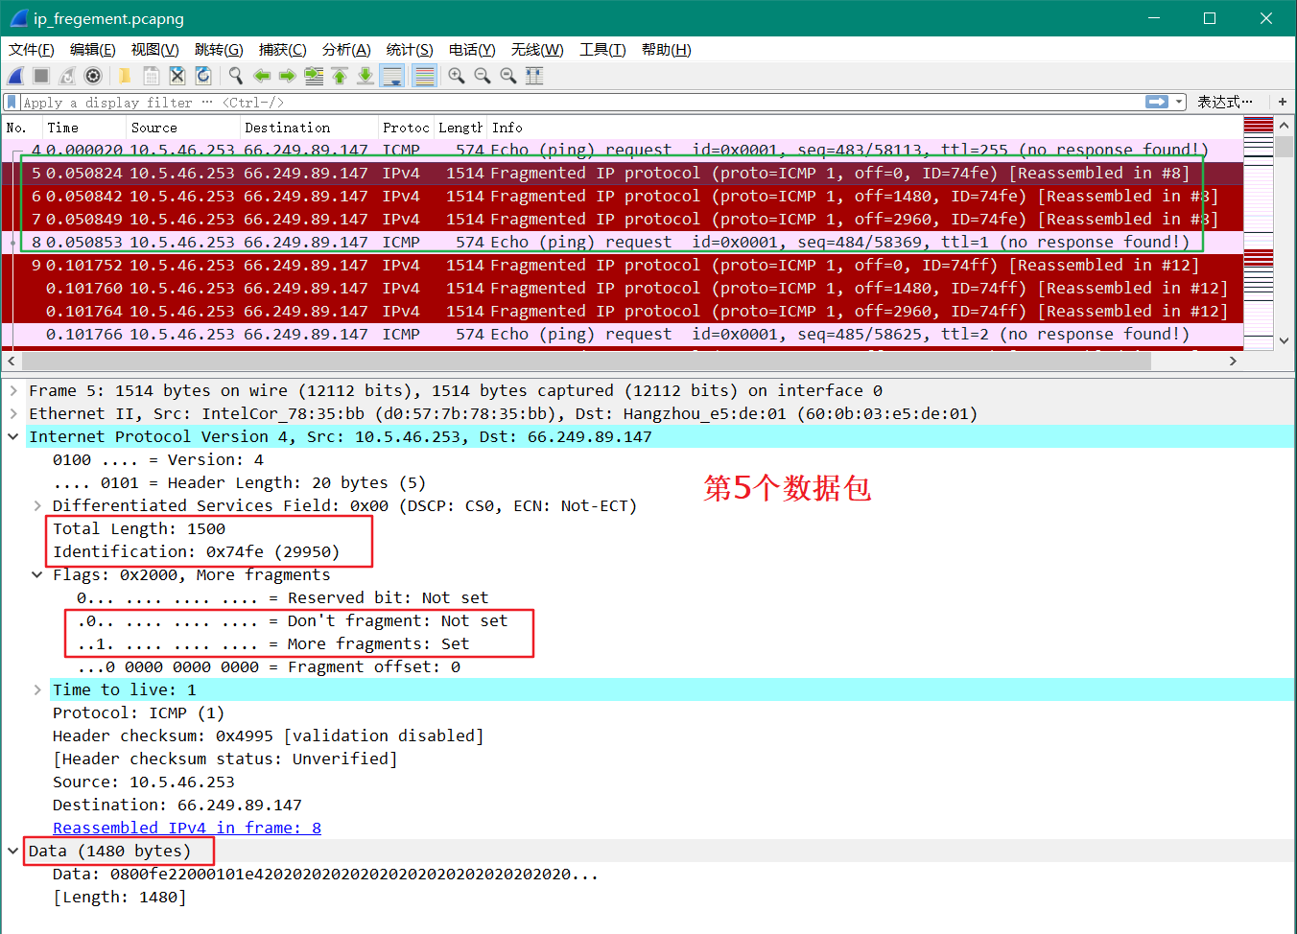Open the 分析(A) menu
1297x934 pixels.
346,50
